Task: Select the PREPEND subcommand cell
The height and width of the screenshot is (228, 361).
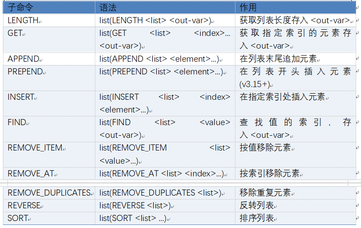Action: pos(49,78)
